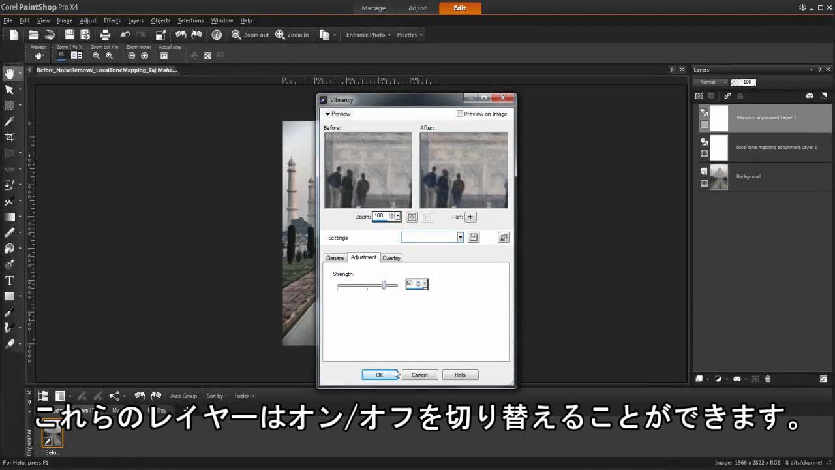
Task: Select the Text tool
Action: point(9,281)
